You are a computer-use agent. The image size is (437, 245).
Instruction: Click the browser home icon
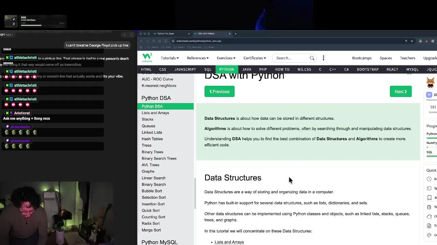coord(159,41)
